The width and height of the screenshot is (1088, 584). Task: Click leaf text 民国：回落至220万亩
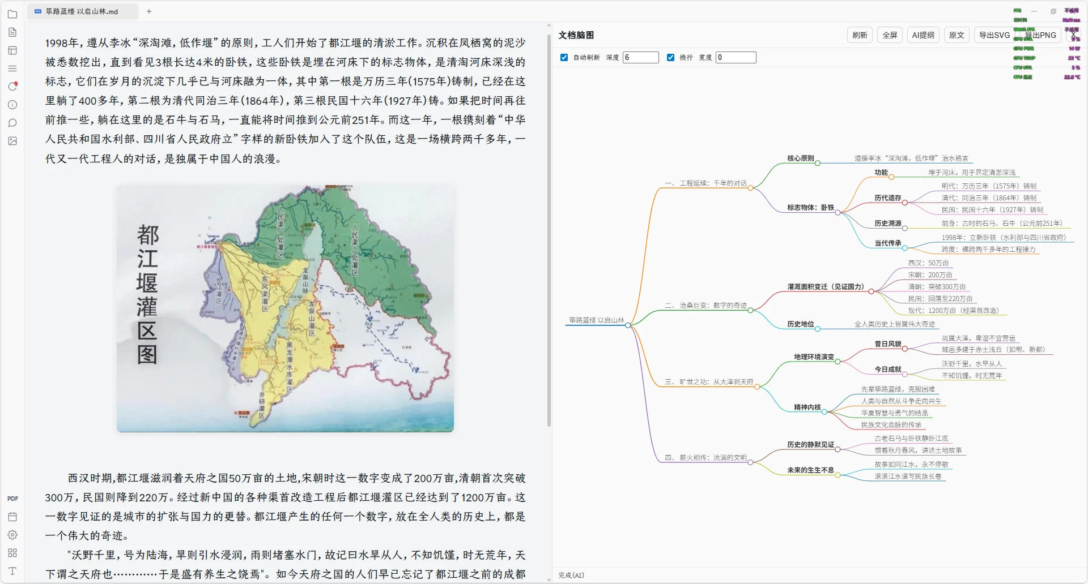tap(940, 299)
